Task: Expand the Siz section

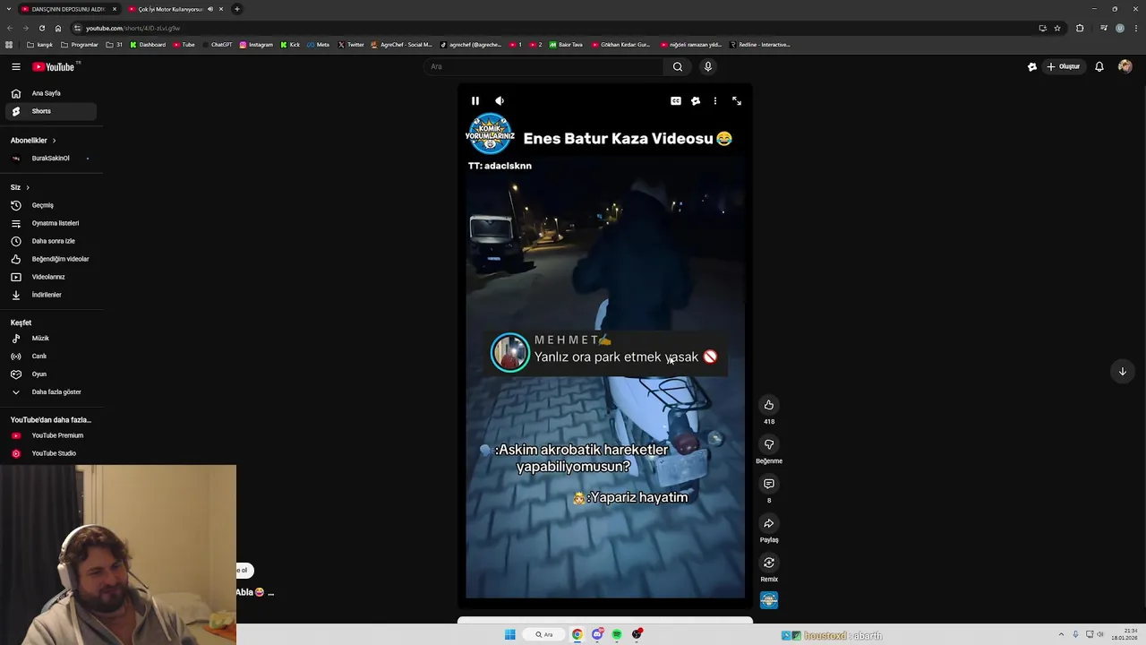Action: tap(20, 187)
